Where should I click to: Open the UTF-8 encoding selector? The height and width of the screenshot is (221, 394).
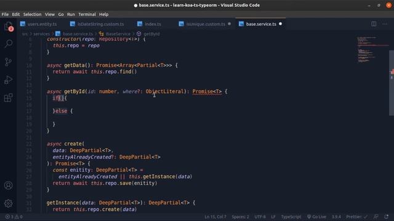(x=260, y=217)
